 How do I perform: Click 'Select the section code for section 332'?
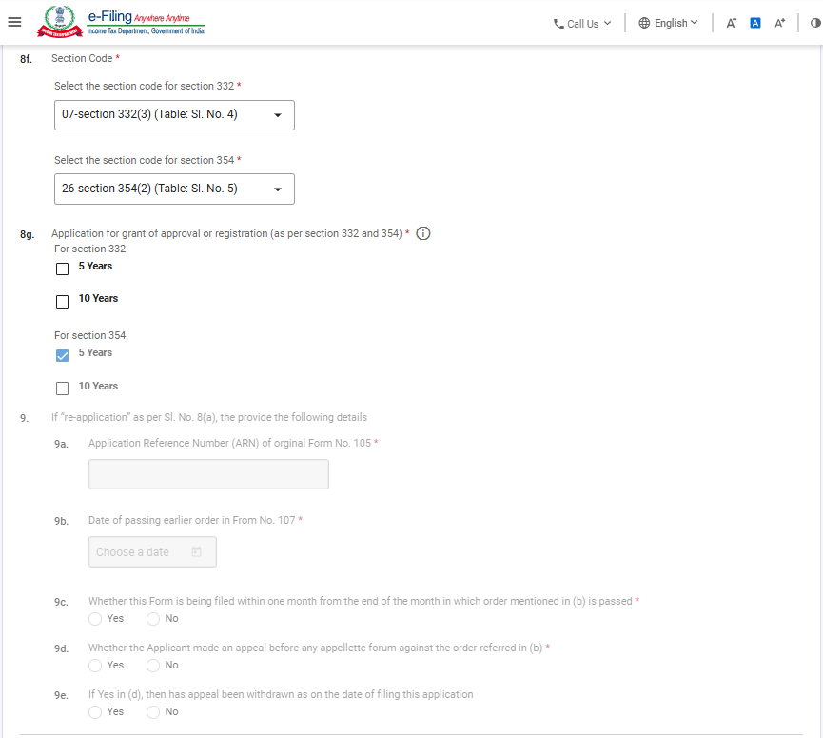tap(144, 86)
